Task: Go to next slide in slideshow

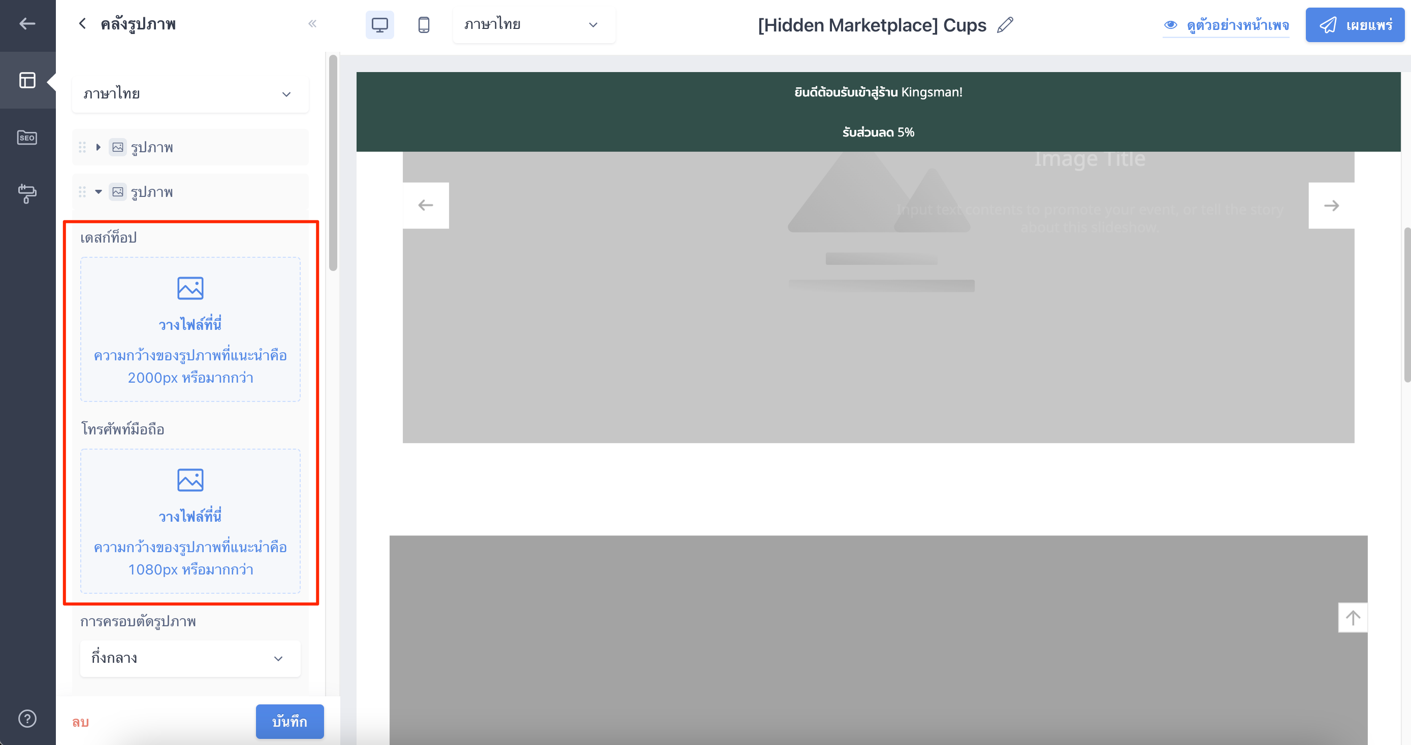Action: click(1332, 205)
